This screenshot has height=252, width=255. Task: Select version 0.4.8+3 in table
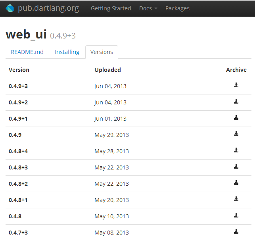pyautogui.click(x=18, y=167)
